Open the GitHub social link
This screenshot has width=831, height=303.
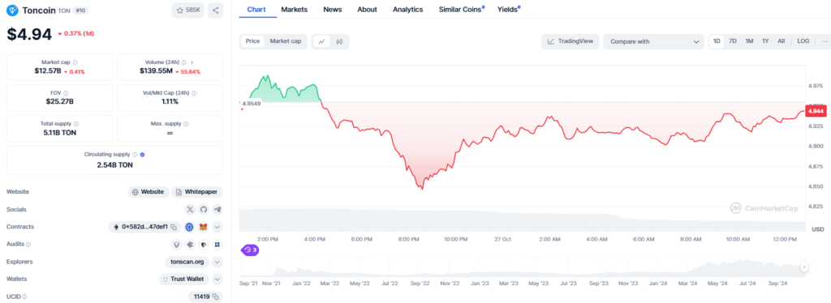[204, 209]
